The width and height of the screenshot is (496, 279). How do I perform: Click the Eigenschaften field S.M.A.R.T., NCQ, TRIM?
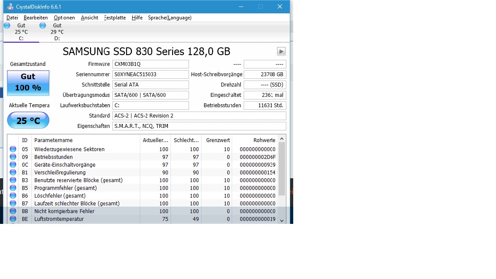pos(199,126)
